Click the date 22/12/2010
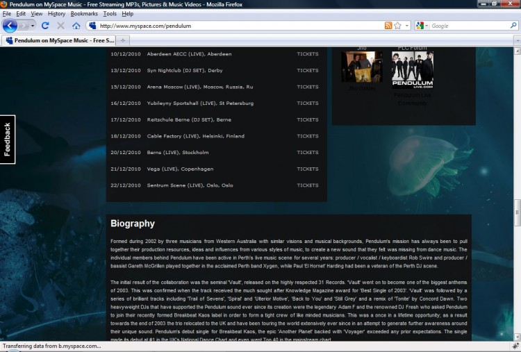 tap(126, 185)
